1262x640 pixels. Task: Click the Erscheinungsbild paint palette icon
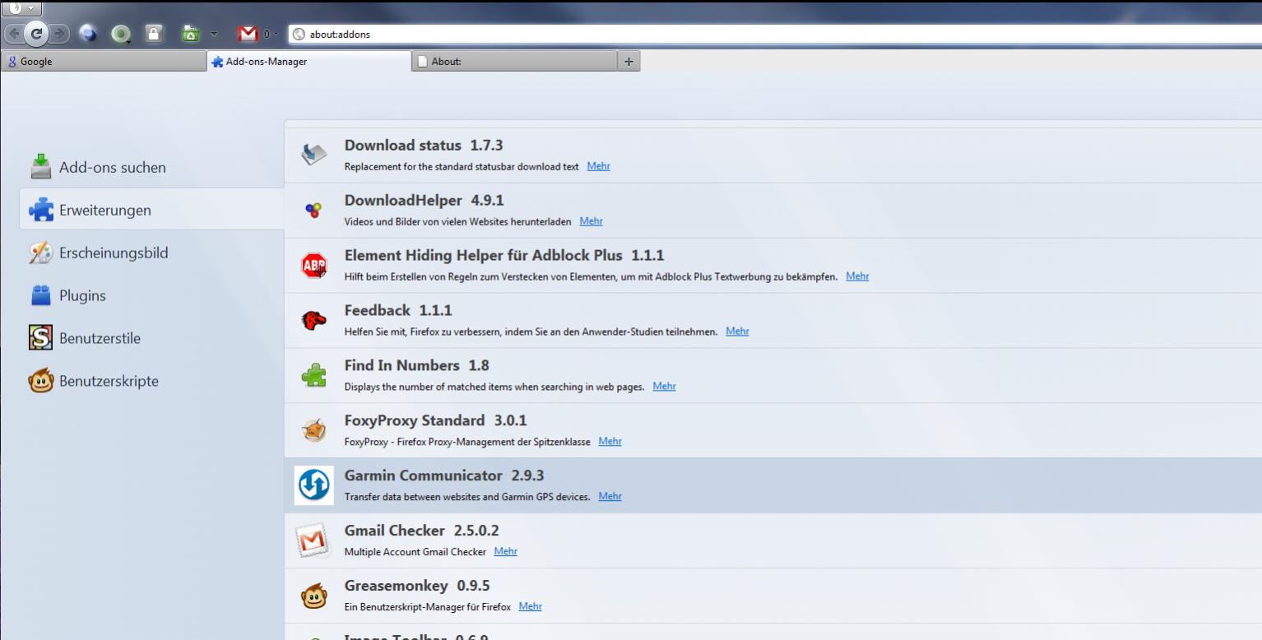coord(41,253)
